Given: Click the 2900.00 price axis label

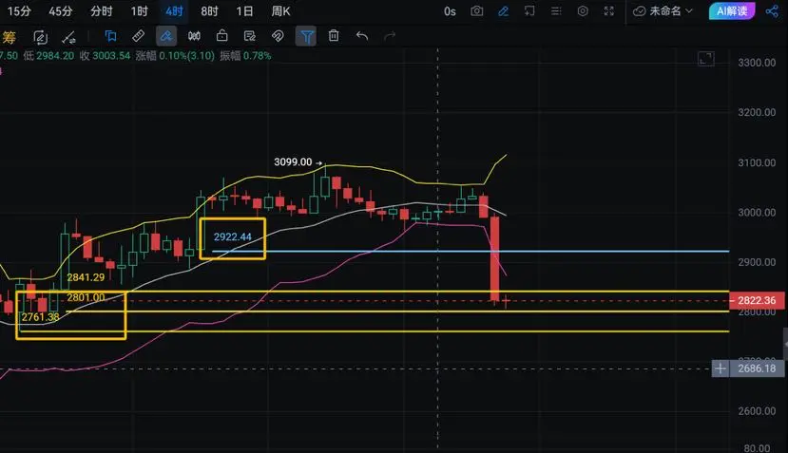Looking at the screenshot, I should click(x=757, y=262).
